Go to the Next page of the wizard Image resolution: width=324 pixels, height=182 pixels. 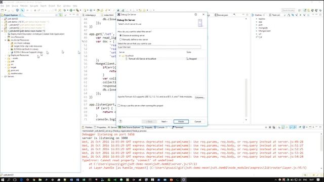point(165,121)
